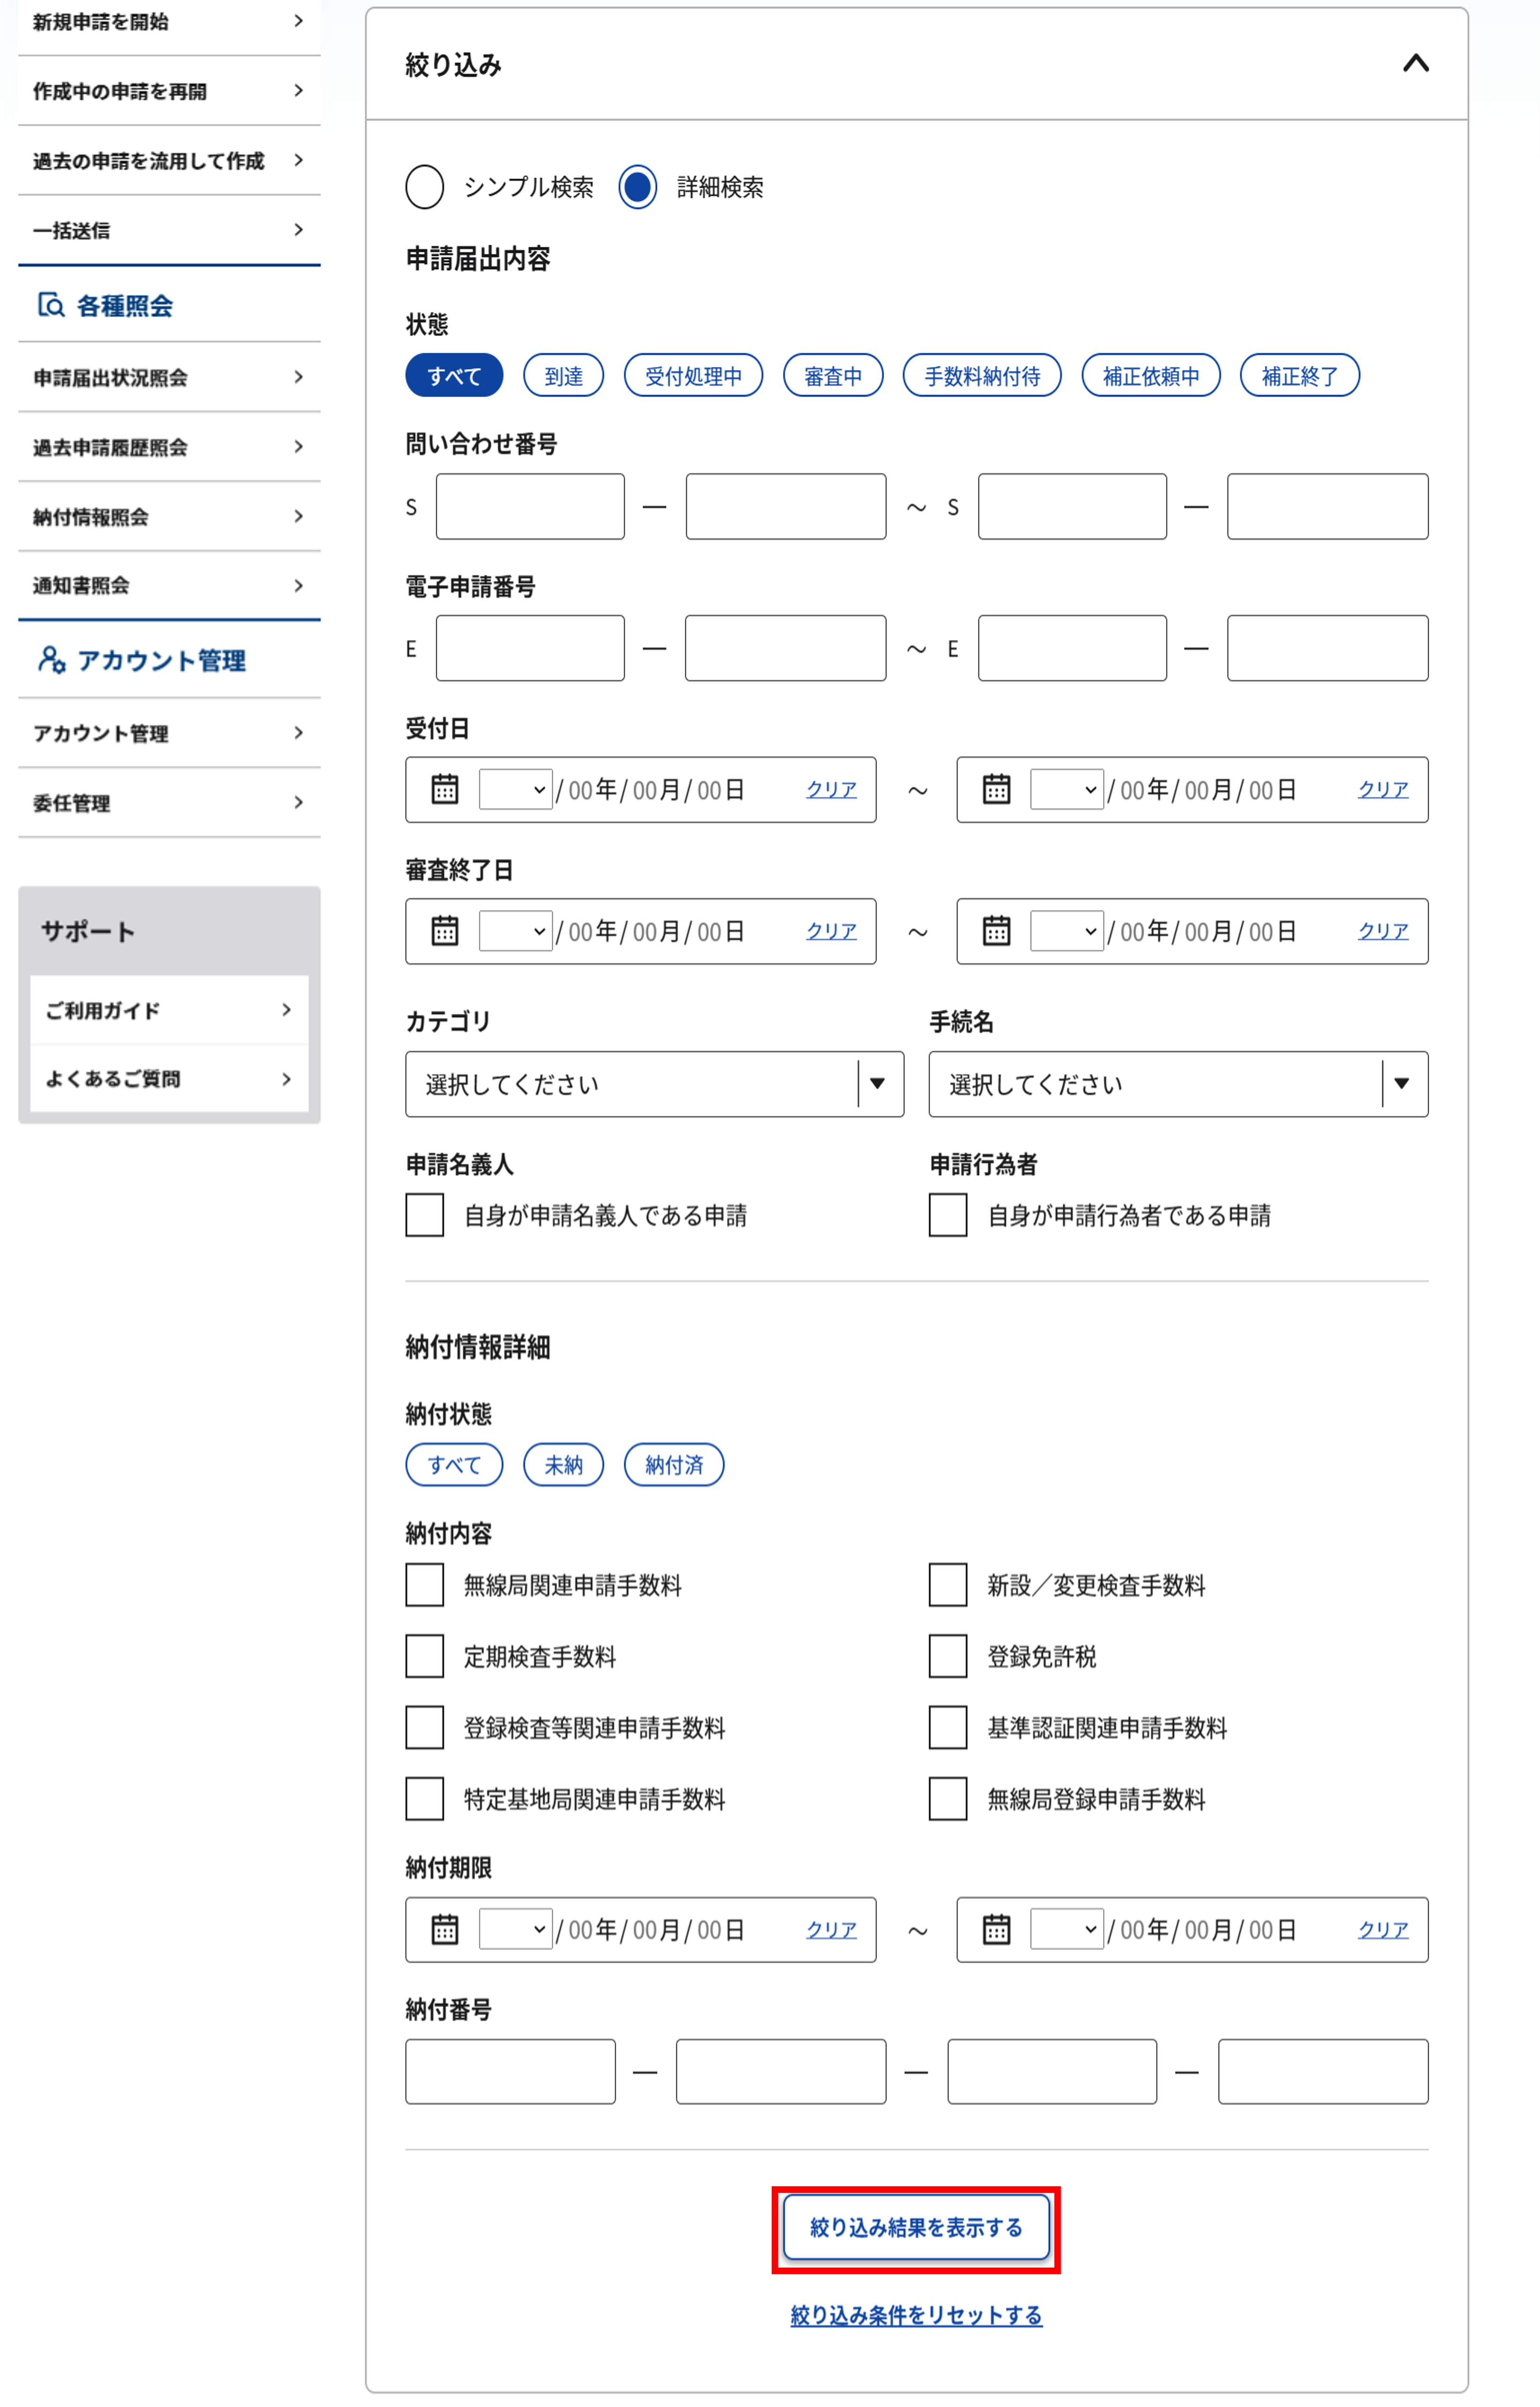
Task: Click the アカウント管理 person-gear icon
Action: coord(52,659)
